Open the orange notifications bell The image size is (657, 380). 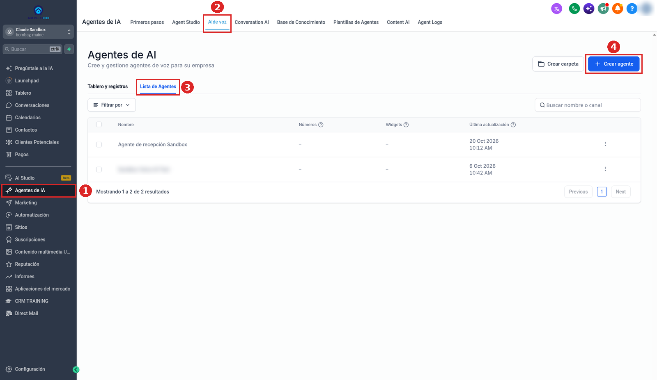click(618, 9)
